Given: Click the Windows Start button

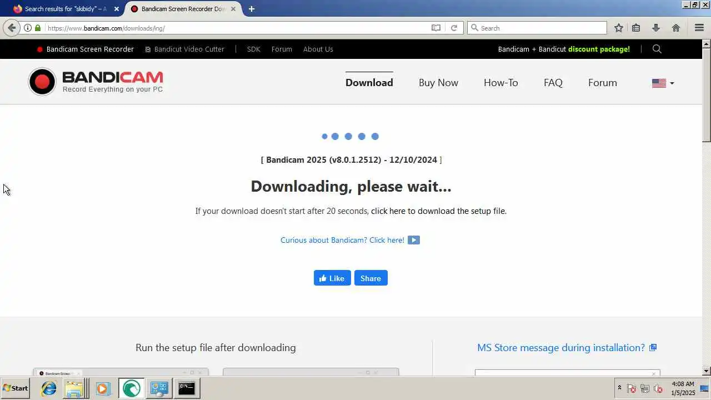Looking at the screenshot, I should tap(16, 388).
